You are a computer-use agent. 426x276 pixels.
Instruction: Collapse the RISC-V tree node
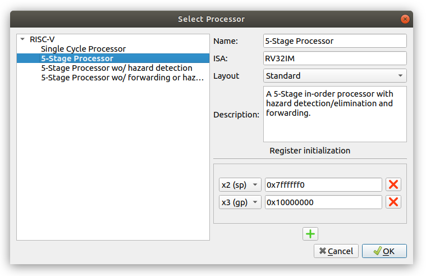pyautogui.click(x=22, y=39)
